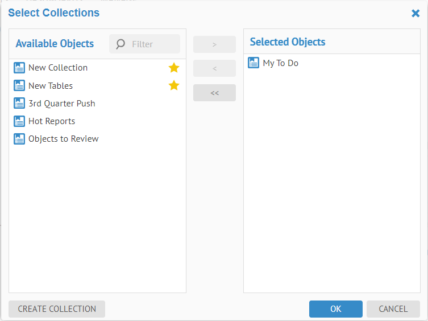Click the Create Collection button
The height and width of the screenshot is (321, 428).
click(x=57, y=309)
